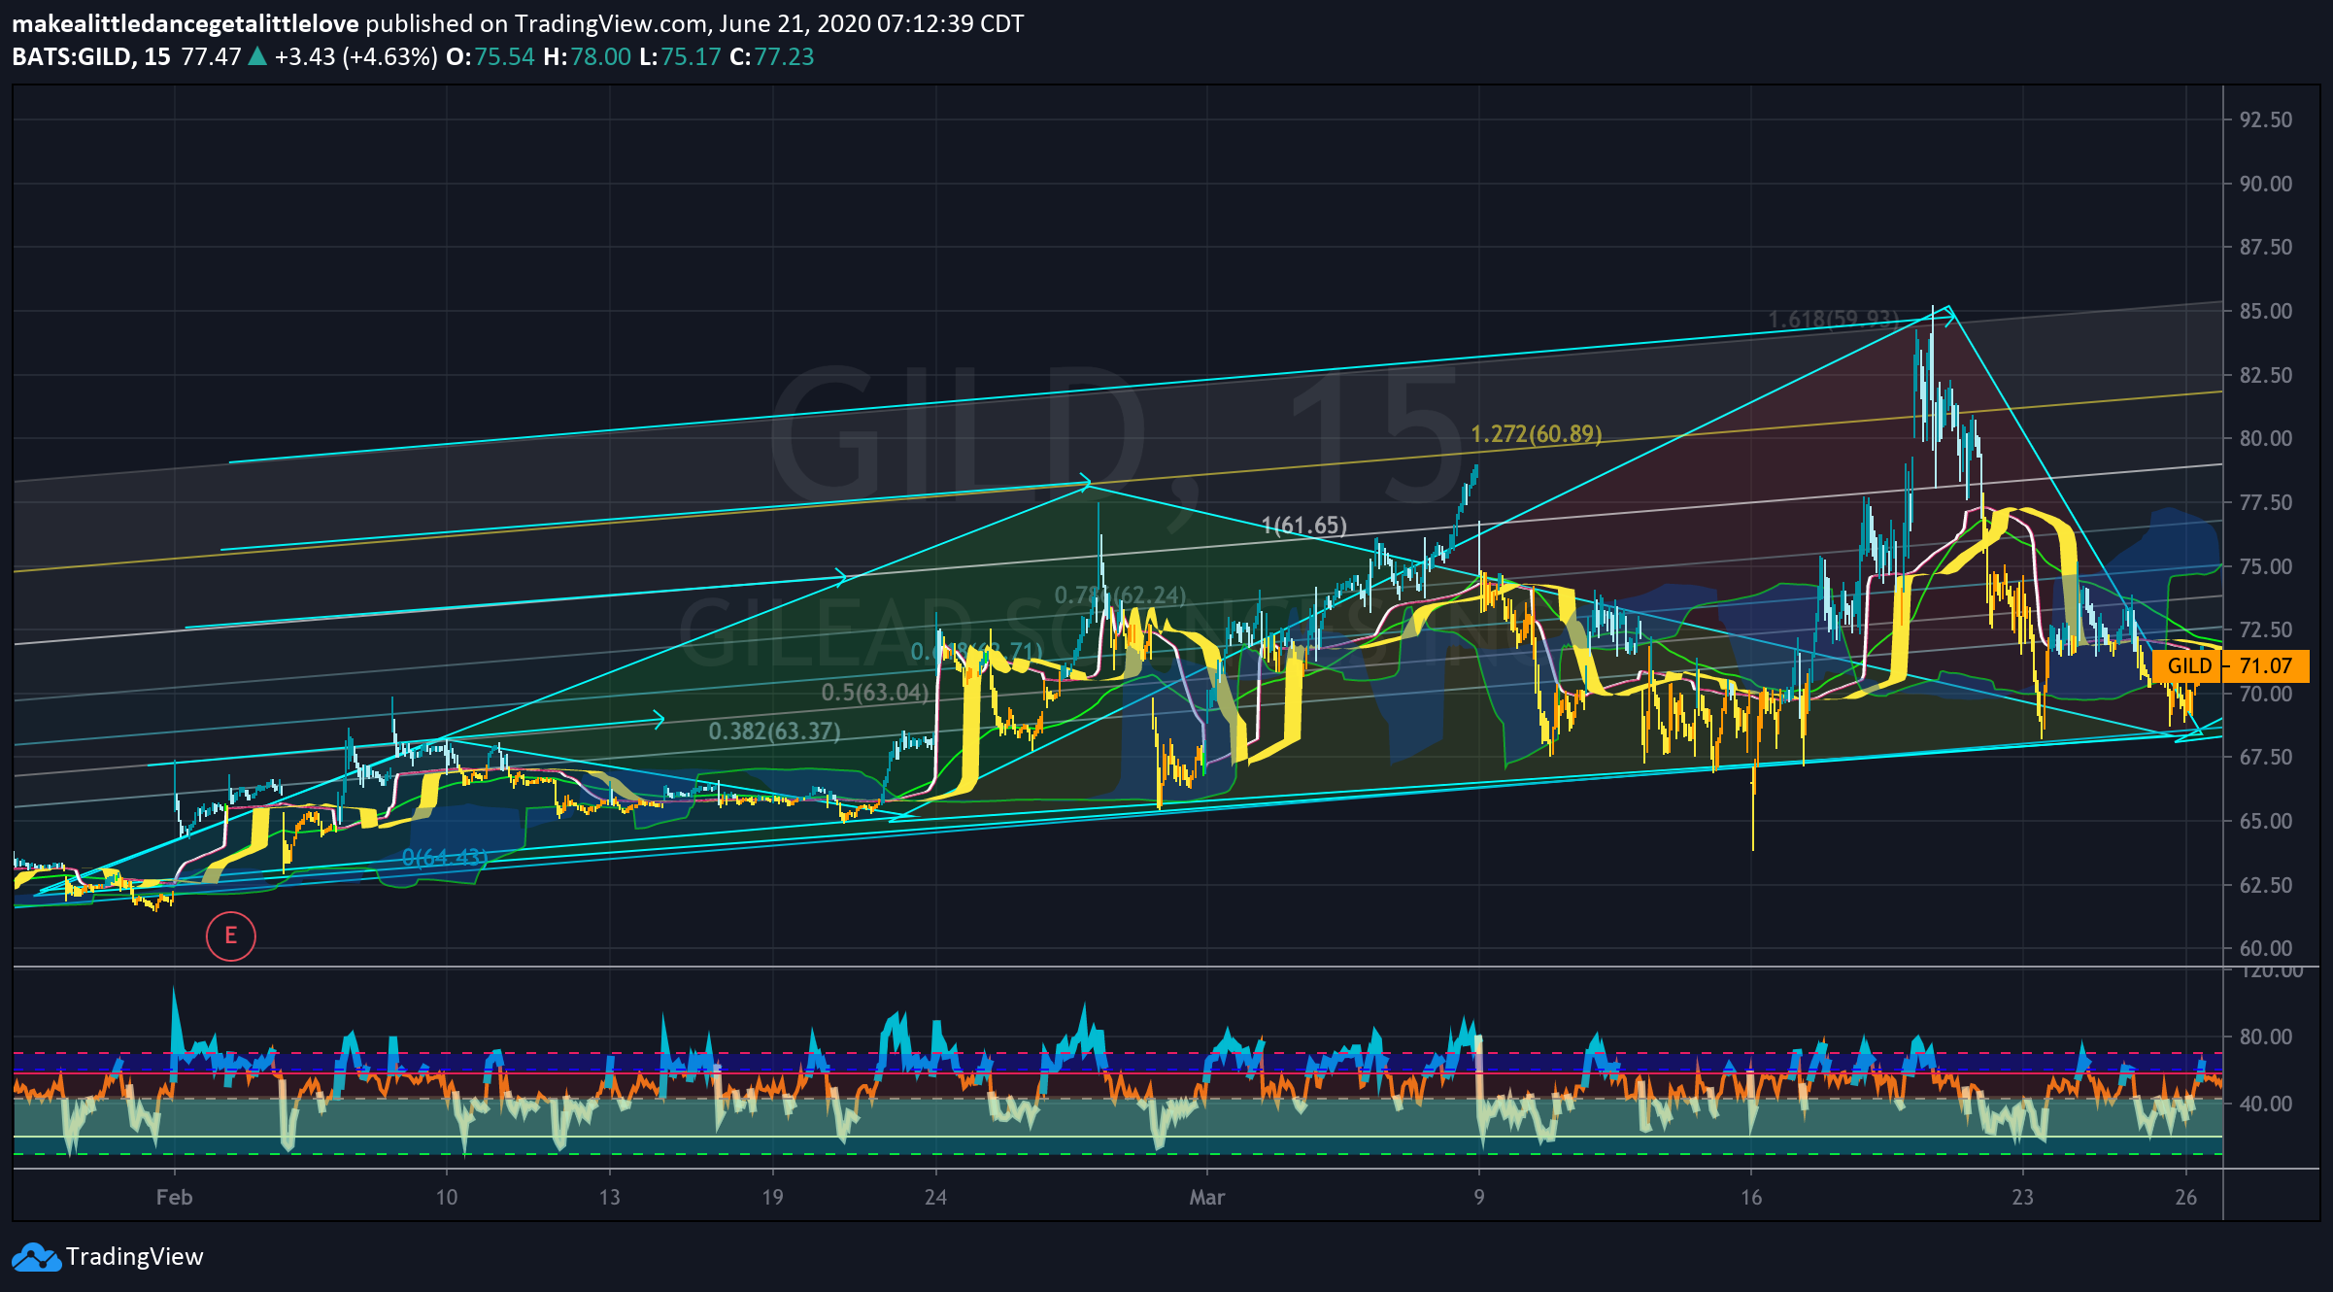Click the L:75.17 low price value

(x=680, y=57)
